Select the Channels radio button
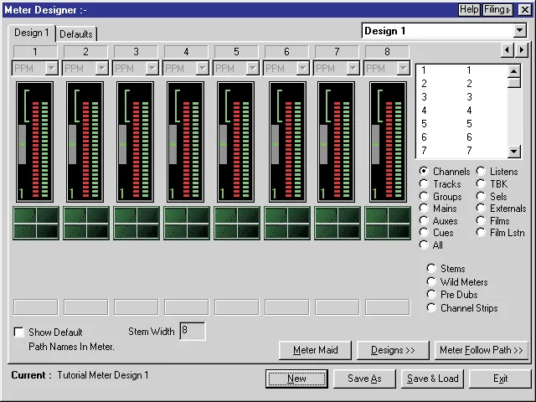 424,171
